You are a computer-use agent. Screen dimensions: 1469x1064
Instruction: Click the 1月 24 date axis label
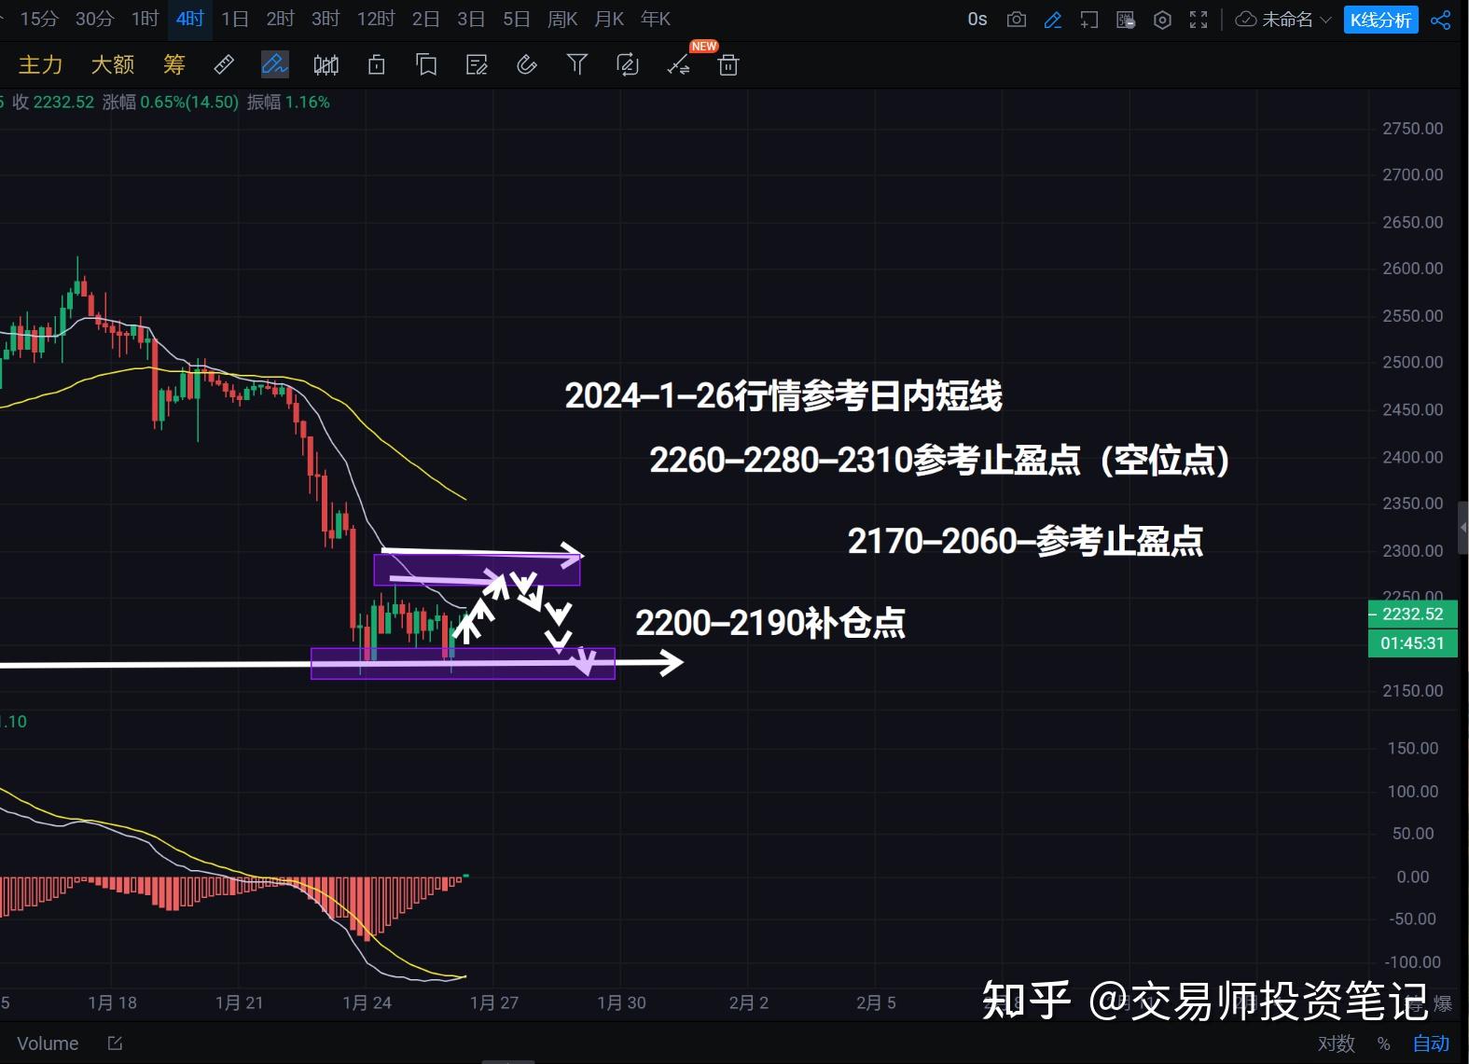coord(367,1002)
